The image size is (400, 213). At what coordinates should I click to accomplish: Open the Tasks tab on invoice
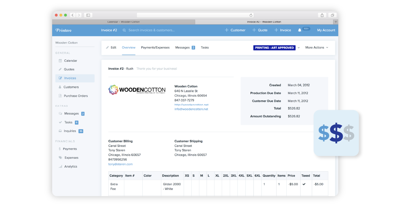(x=205, y=48)
